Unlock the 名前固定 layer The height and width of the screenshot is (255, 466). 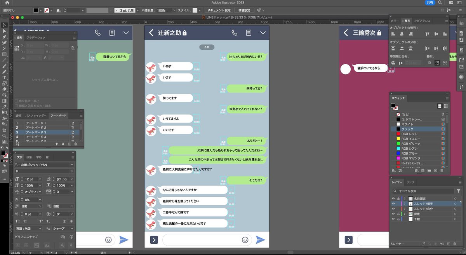tap(398, 198)
